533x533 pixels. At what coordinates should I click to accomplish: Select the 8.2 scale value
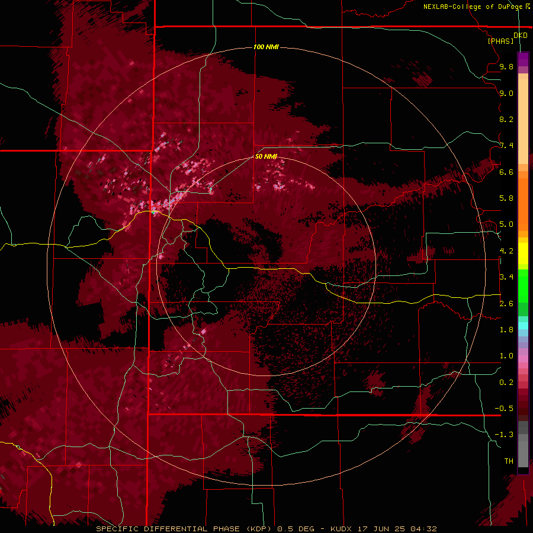[x=506, y=119]
